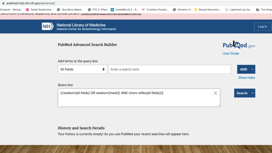Viewport: 272px width, 153px height.
Task: Click the browser address bar URL
Action: 31,3
